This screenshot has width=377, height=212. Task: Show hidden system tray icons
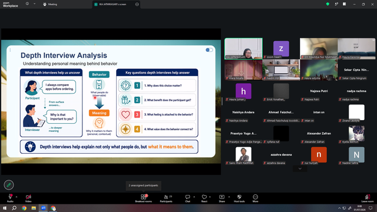coord(339,208)
